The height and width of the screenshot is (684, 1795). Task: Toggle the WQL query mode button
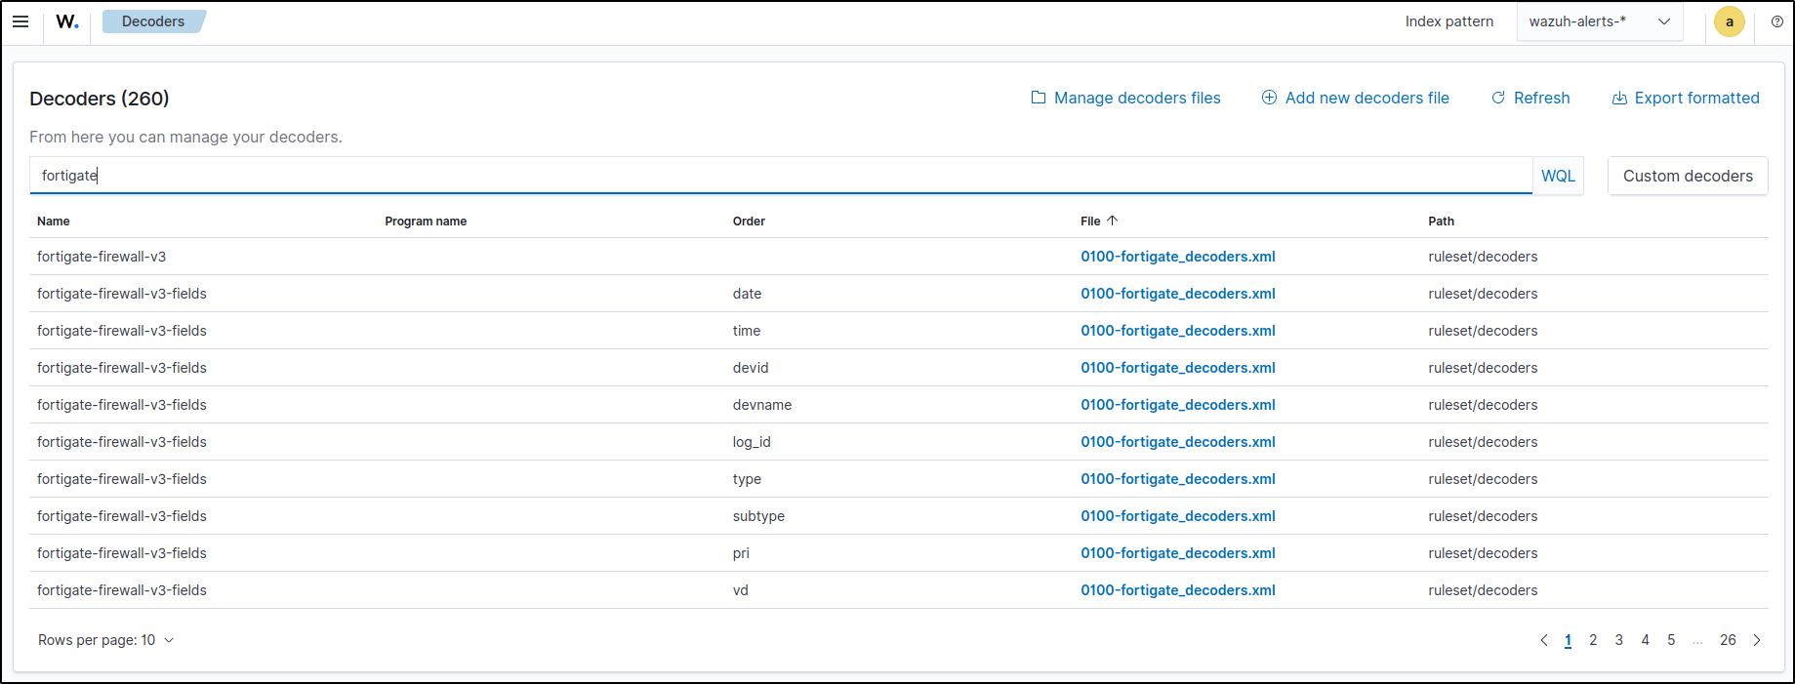[x=1558, y=176]
